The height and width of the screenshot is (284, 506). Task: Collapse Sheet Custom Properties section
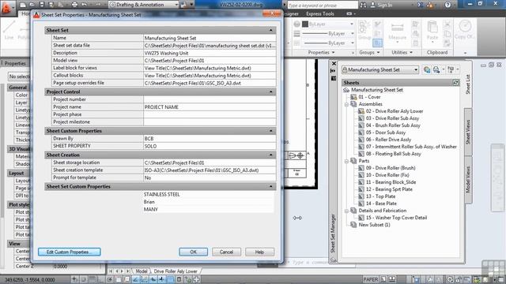pyautogui.click(x=270, y=131)
